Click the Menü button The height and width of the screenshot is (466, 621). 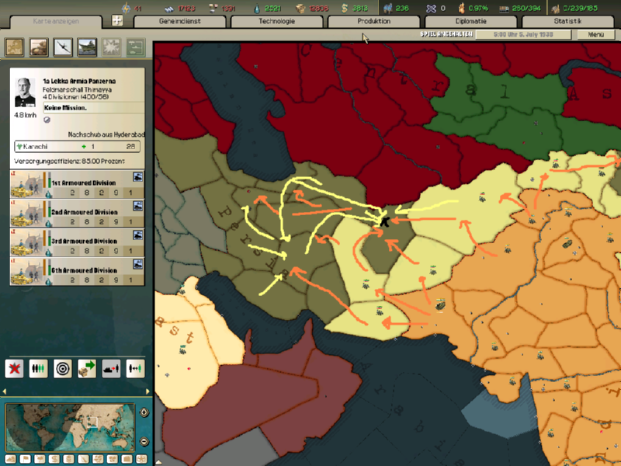pyautogui.click(x=595, y=34)
